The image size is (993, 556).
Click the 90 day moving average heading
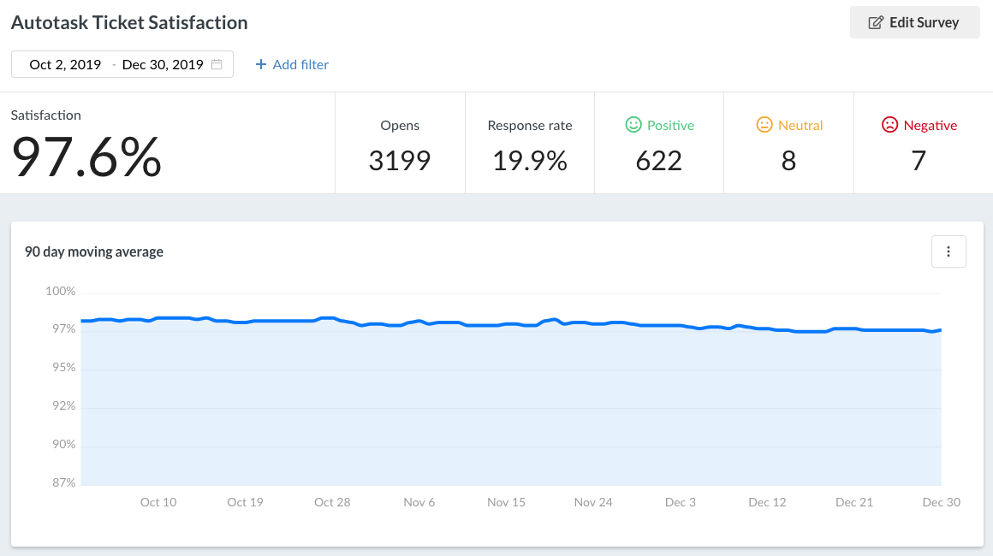[93, 251]
